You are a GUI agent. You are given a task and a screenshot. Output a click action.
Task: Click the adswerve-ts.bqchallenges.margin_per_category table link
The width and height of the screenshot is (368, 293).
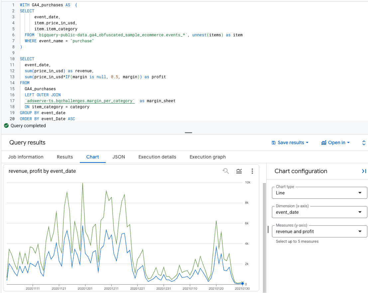tap(80, 101)
